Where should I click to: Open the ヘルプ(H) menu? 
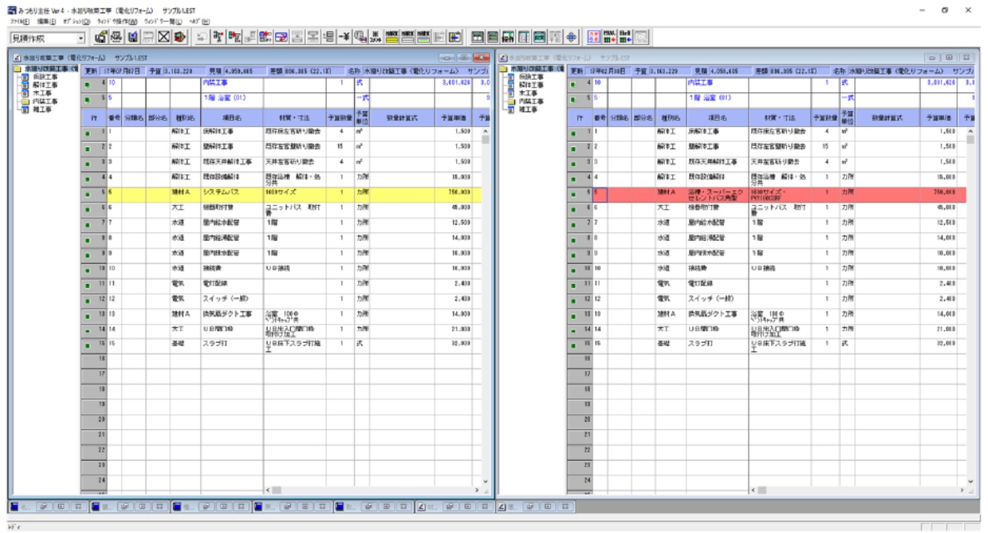[199, 22]
